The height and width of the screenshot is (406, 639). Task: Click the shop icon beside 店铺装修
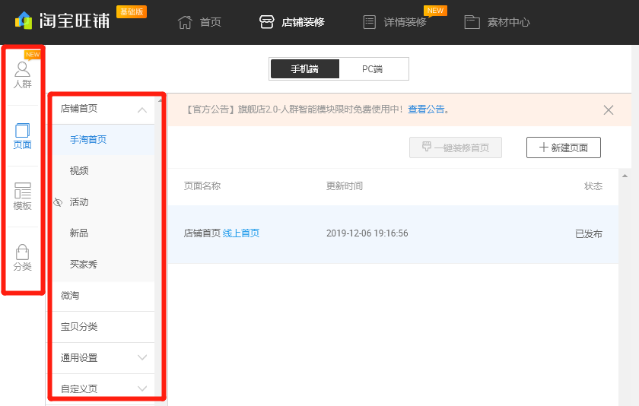point(267,22)
